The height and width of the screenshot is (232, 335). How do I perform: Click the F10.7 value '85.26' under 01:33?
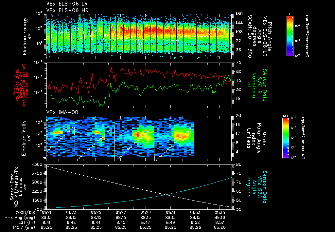[195, 227]
